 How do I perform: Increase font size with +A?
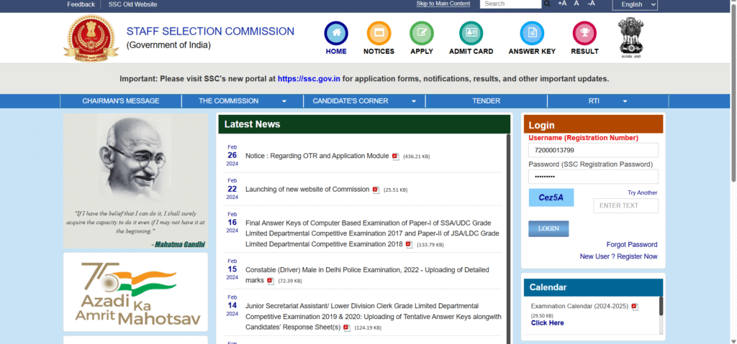pyautogui.click(x=562, y=4)
